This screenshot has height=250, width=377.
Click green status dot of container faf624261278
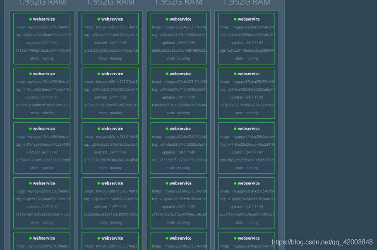99,19
